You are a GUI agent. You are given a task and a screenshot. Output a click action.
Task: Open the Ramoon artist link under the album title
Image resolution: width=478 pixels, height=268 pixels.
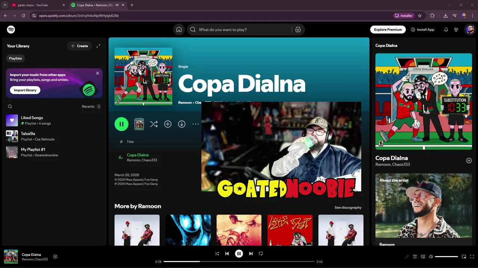coord(185,102)
